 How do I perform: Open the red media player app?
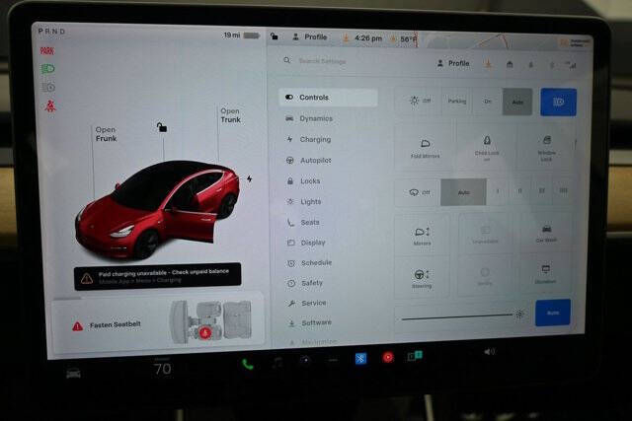(388, 357)
